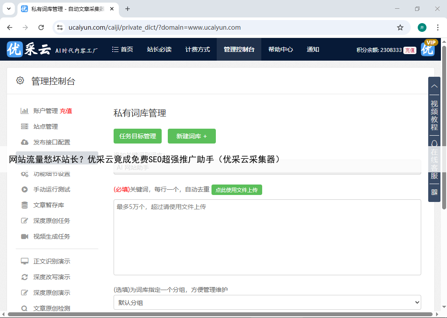The width and height of the screenshot is (447, 318).
Task: Click the VIP 优 avatar icon
Action: 428,49
